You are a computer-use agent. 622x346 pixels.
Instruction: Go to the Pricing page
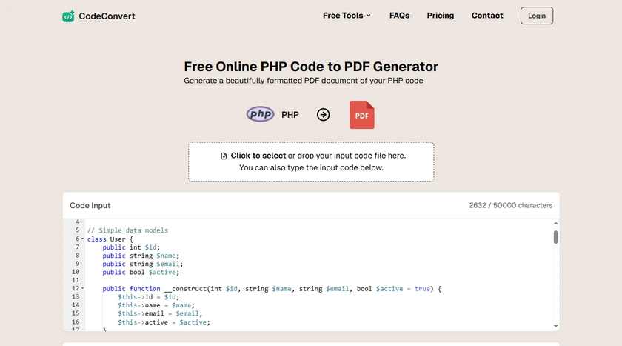tap(441, 16)
